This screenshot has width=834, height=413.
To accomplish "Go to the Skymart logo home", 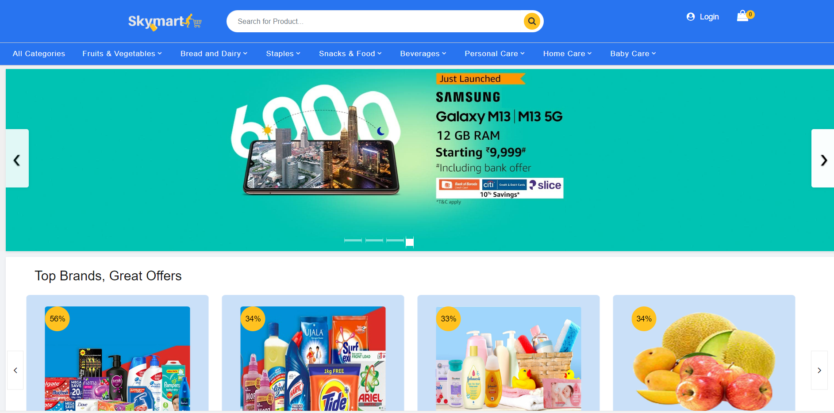I will 165,22.
